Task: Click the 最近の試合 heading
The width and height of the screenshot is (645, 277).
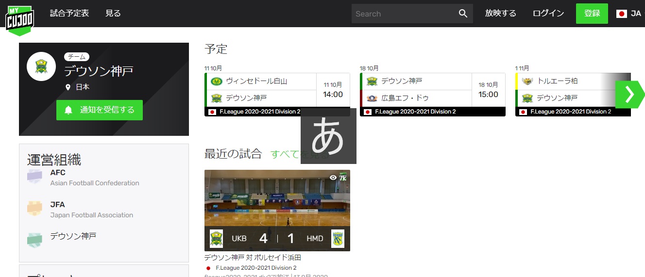Action: click(x=233, y=154)
